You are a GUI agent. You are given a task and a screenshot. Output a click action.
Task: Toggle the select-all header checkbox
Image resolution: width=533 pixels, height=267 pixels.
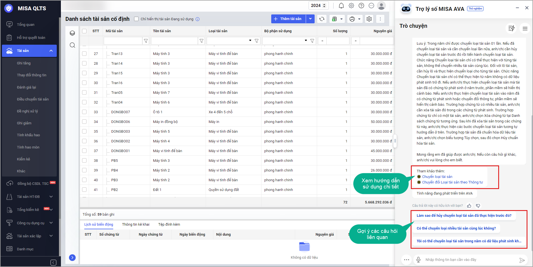coord(84,31)
